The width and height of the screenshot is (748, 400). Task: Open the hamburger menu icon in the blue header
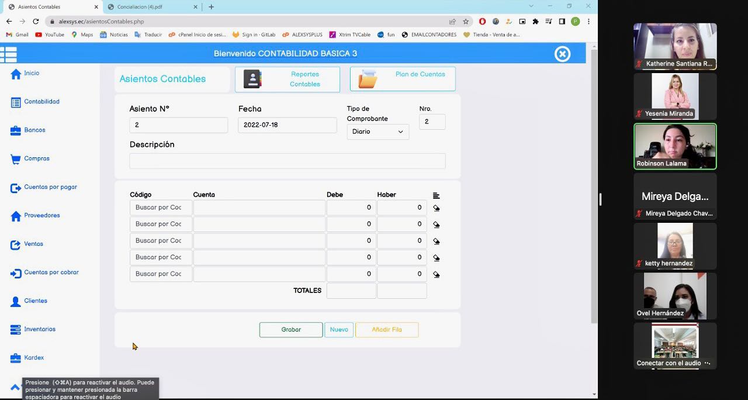(9, 54)
